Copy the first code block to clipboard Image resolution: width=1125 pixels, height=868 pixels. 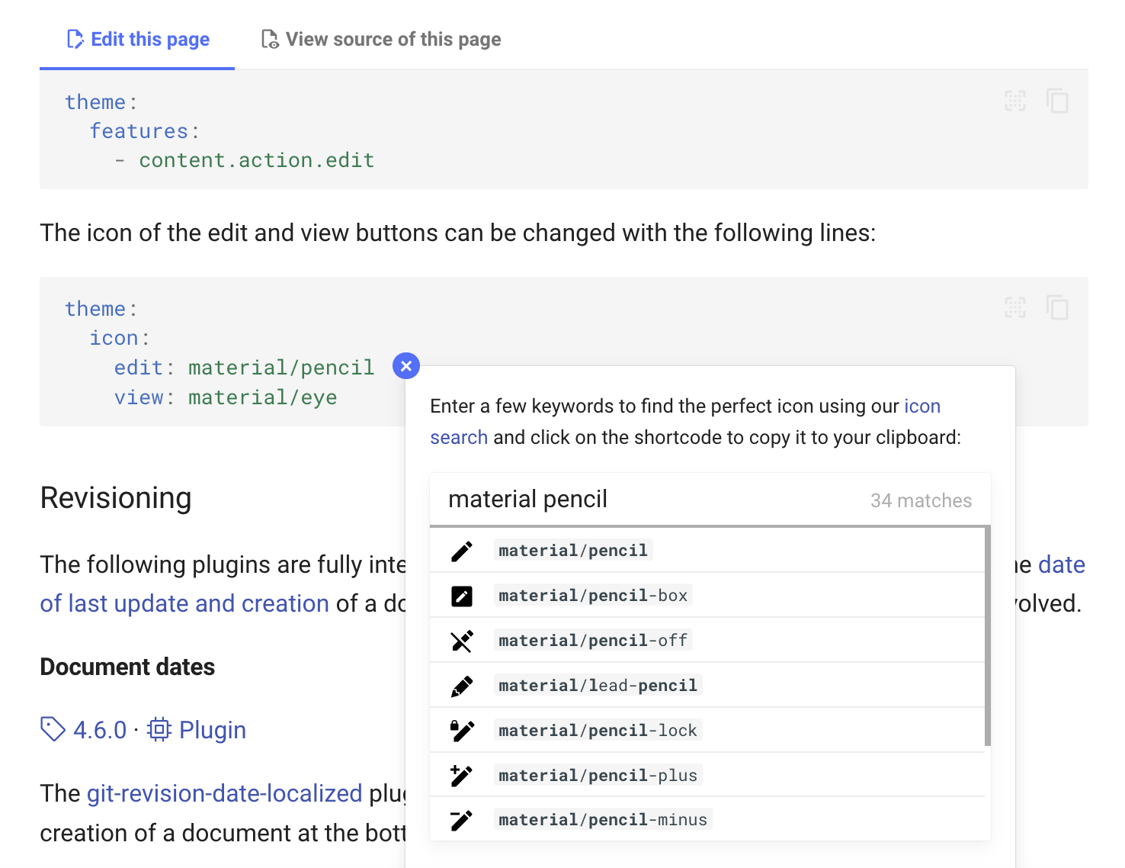[x=1058, y=101]
